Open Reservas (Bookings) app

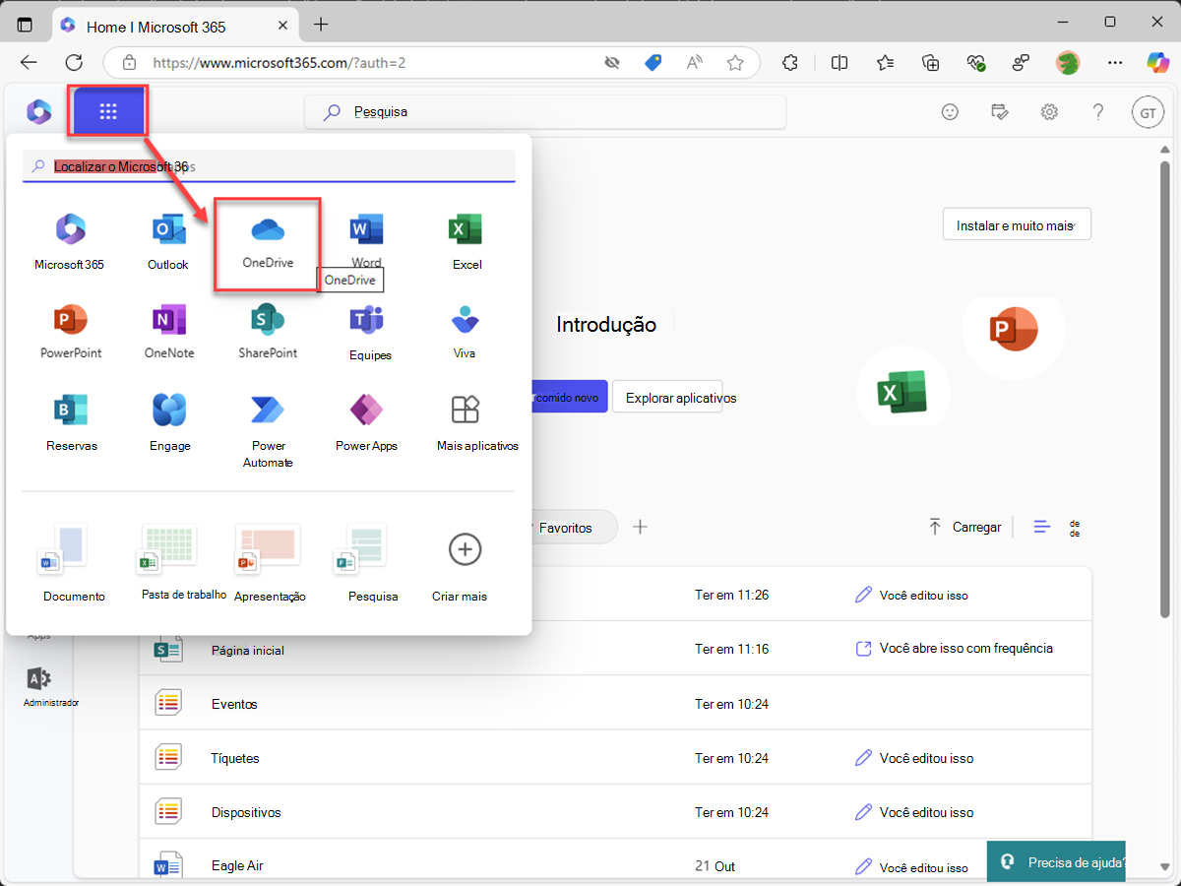point(71,423)
